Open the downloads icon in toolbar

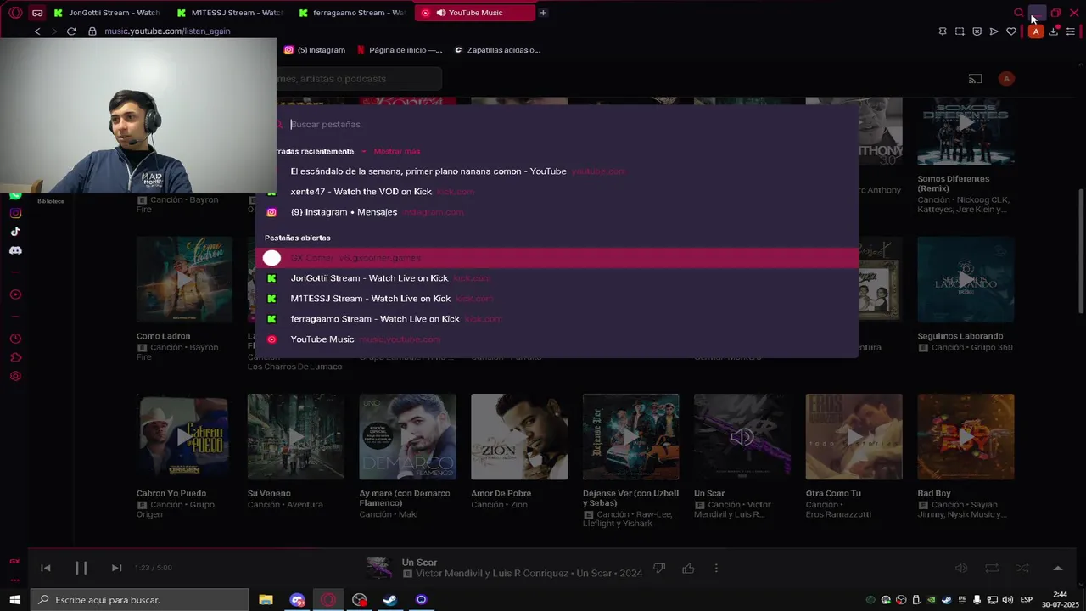point(1054,31)
